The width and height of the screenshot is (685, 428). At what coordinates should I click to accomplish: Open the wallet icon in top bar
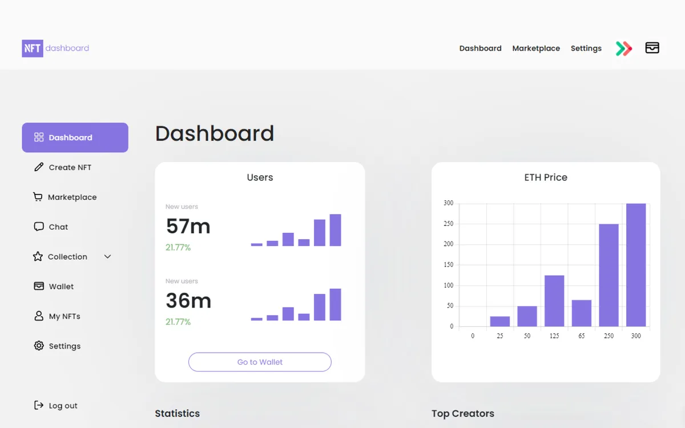click(652, 48)
